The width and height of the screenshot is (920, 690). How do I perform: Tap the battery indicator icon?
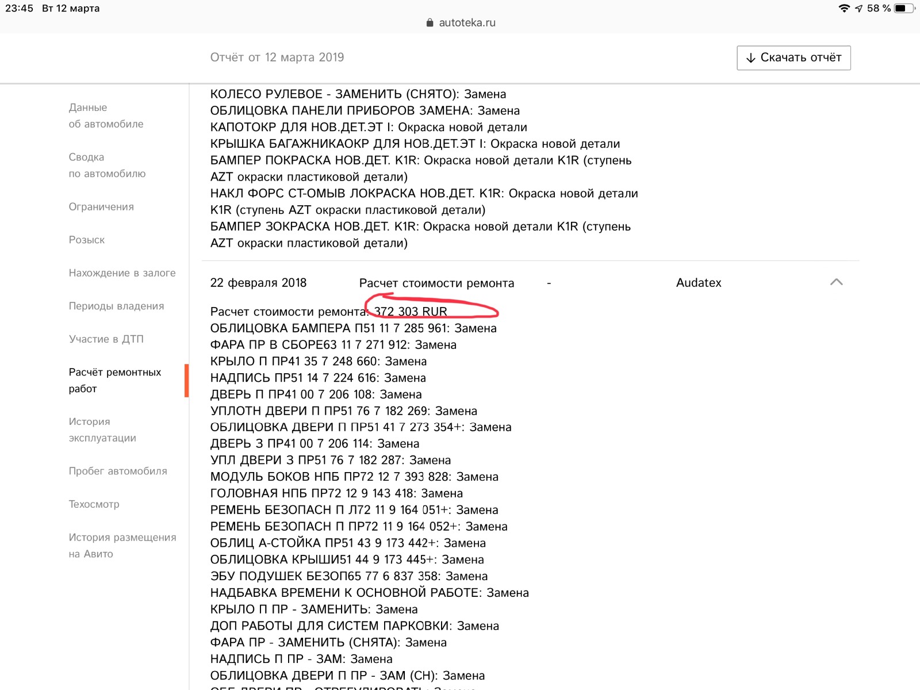point(903,8)
